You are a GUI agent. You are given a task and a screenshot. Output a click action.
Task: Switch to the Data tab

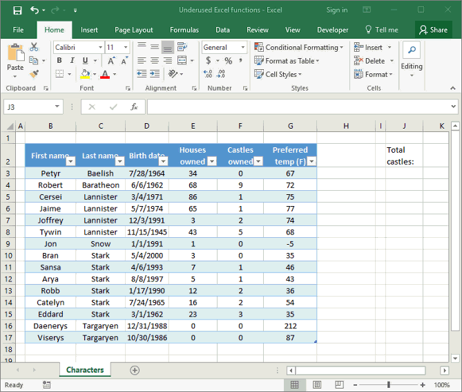tap(222, 30)
